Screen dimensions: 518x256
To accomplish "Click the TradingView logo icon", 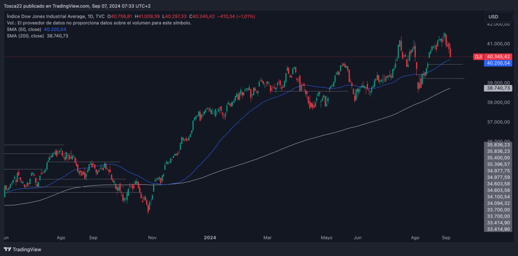I will [x=8, y=249].
